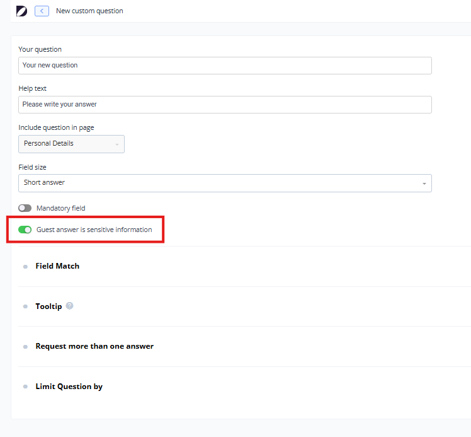Open the Field size Short answer dropdown

(225, 183)
